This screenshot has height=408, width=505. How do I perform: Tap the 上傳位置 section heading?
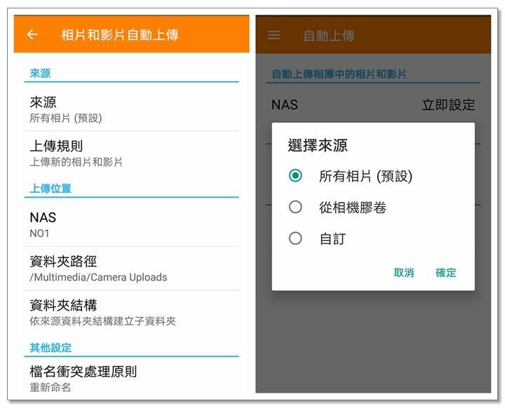[x=50, y=188]
